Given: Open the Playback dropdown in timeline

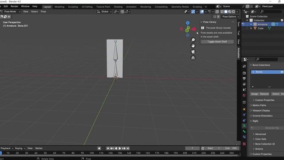Looking at the screenshot, I should 7,148.
